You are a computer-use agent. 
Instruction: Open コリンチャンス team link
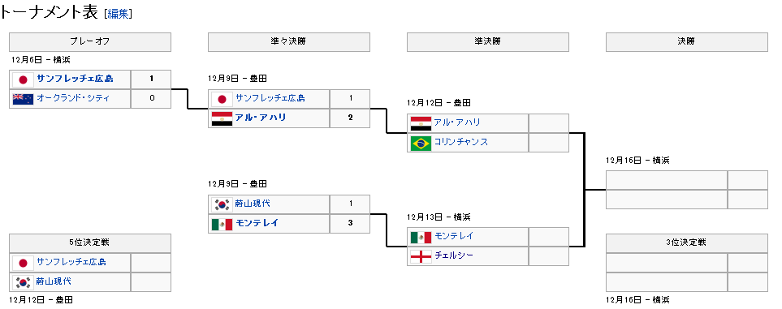coord(460,142)
